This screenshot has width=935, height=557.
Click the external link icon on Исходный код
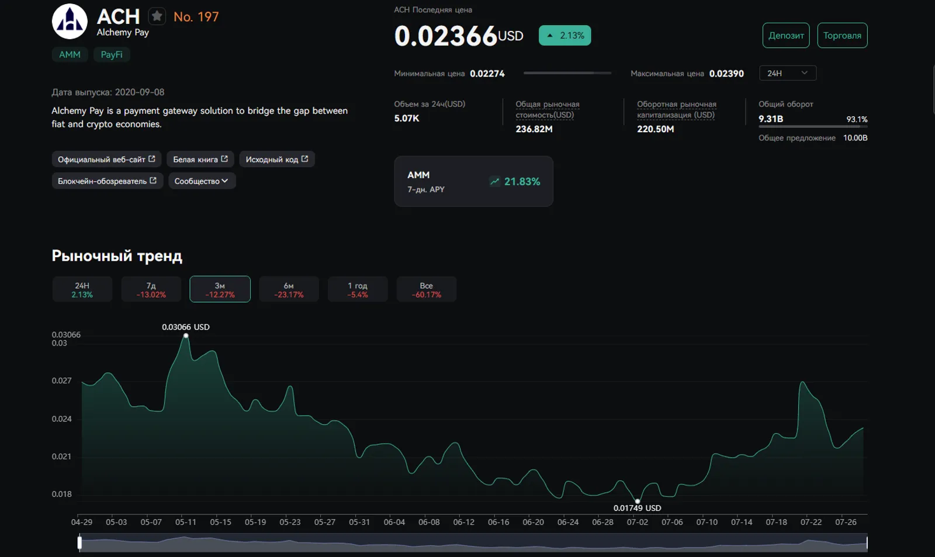click(x=304, y=158)
